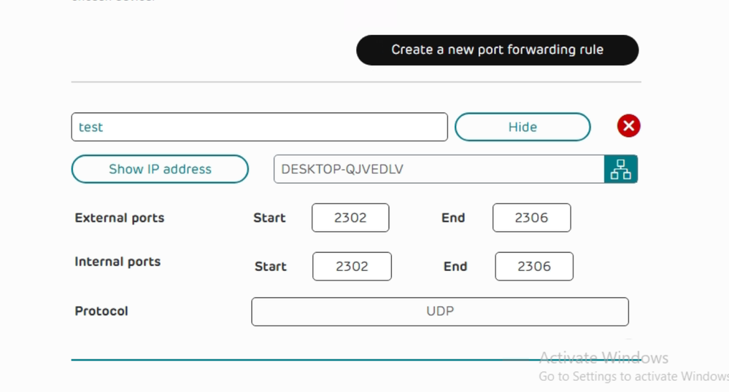The height and width of the screenshot is (392, 729).
Task: Toggle Show IP address button
Action: tap(160, 169)
